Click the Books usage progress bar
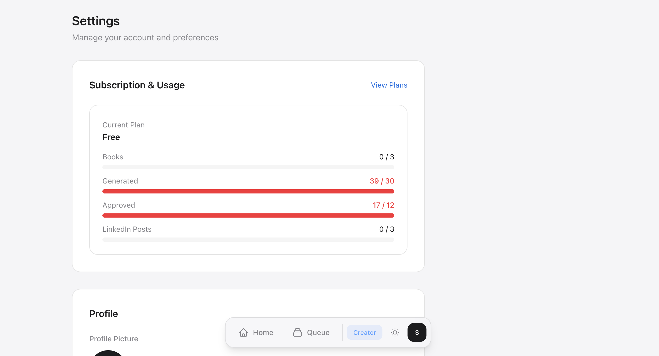659x356 pixels. click(x=248, y=167)
